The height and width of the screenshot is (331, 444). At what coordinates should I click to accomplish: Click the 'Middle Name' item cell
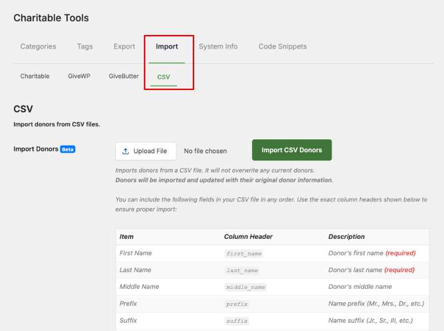(x=139, y=287)
